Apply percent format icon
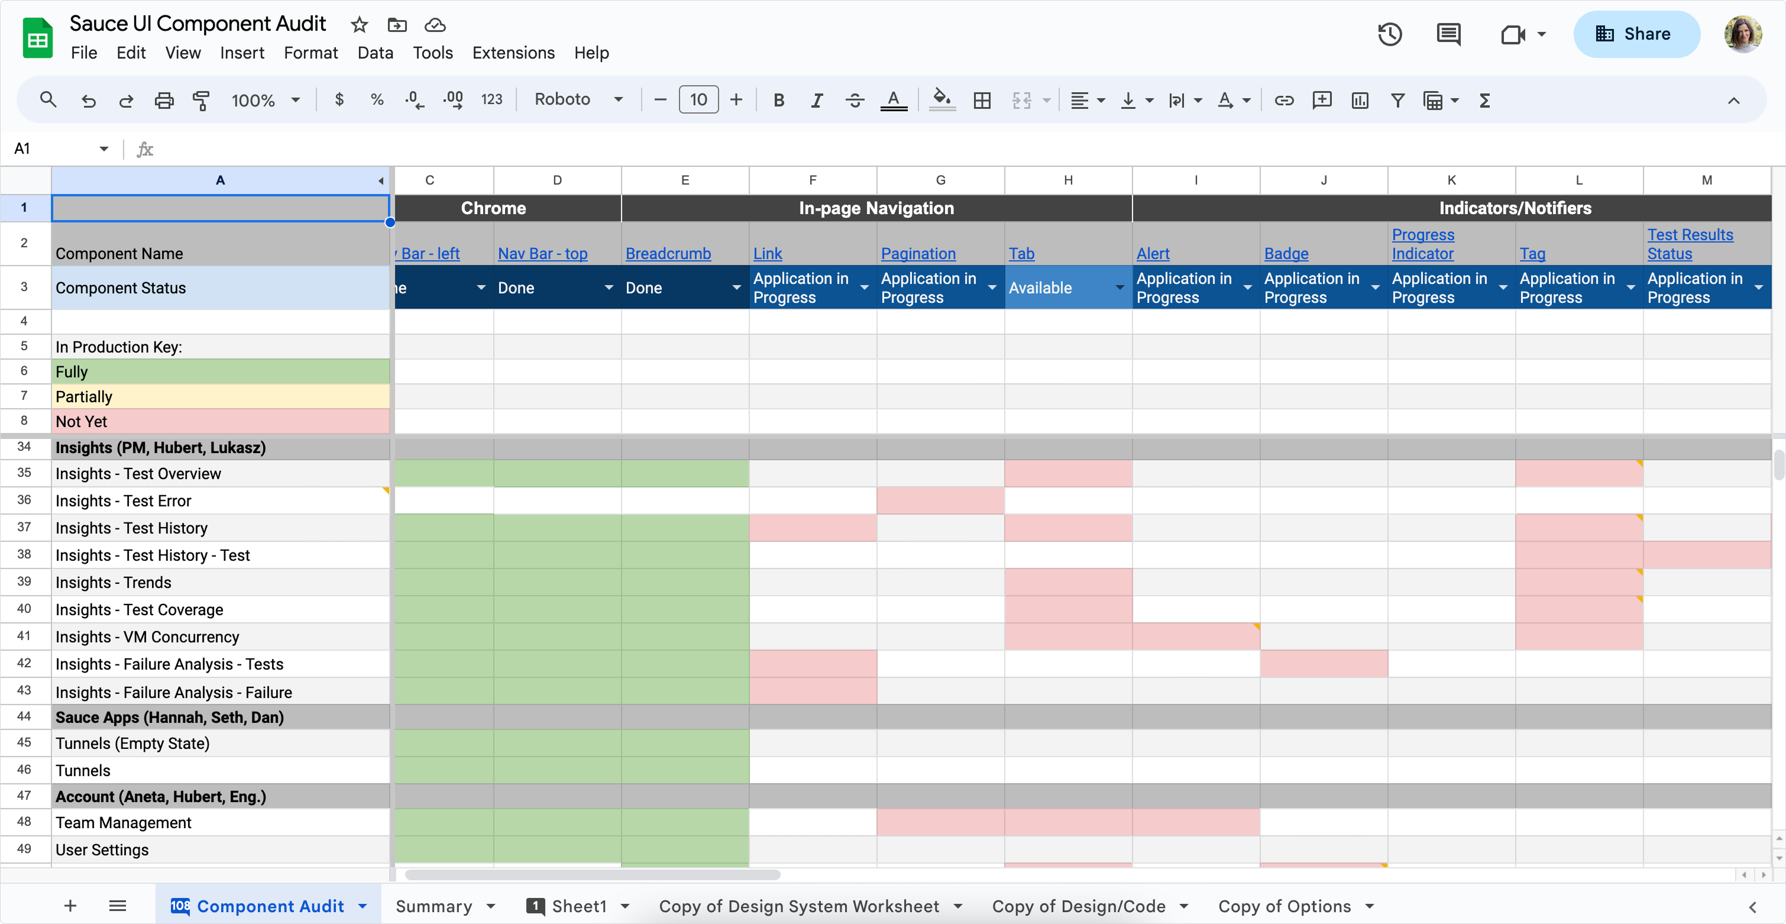Viewport: 1786px width, 924px height. coord(377,100)
